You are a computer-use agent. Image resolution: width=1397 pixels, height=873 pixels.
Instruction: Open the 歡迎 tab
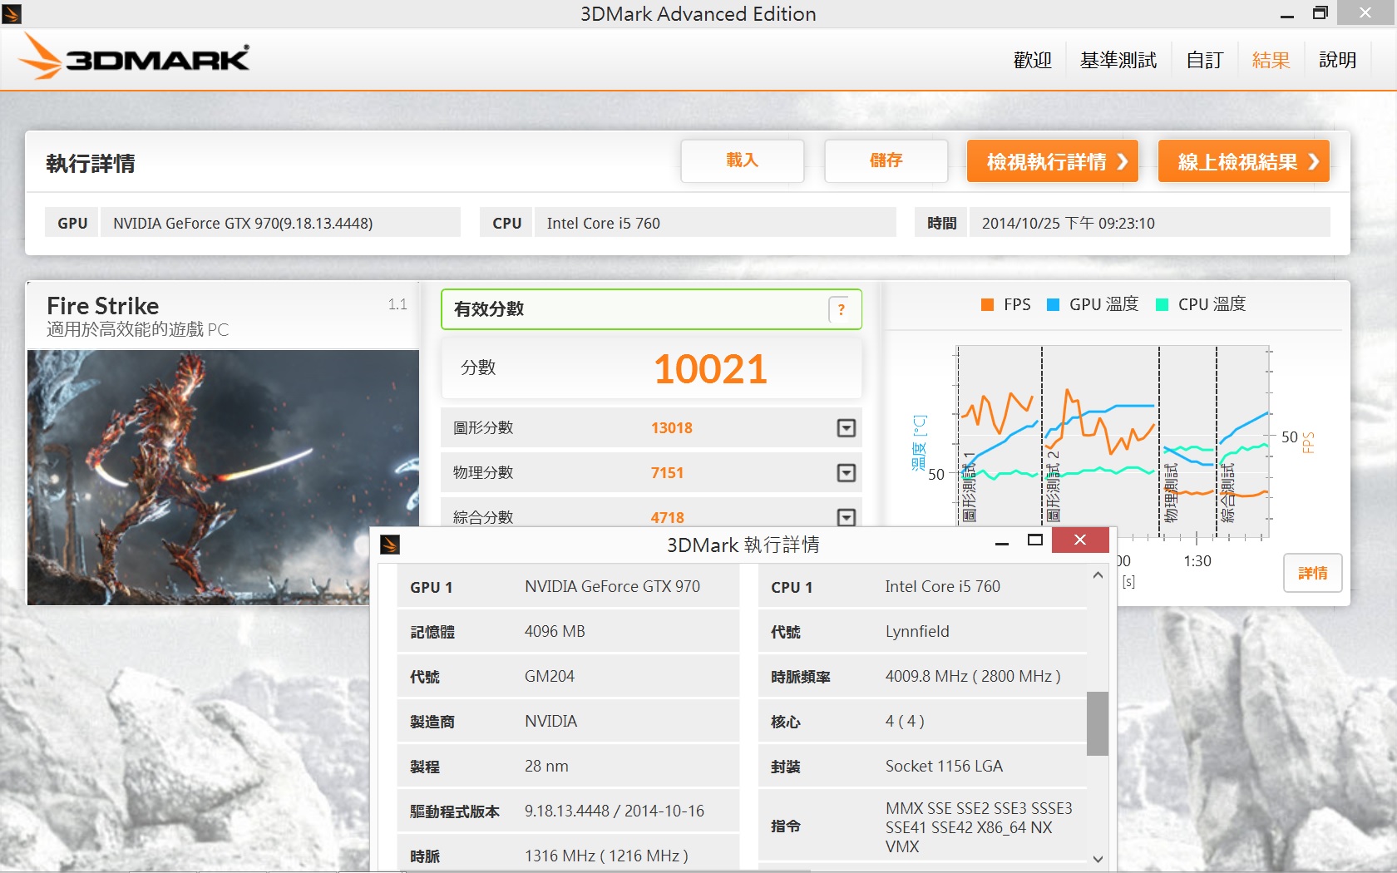1033,60
